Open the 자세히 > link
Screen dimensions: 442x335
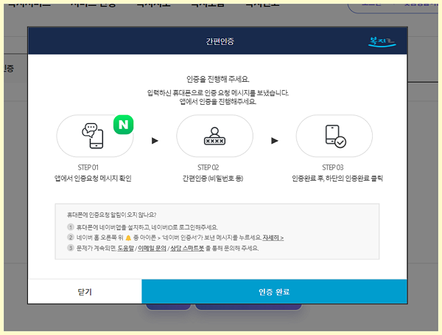point(273,238)
